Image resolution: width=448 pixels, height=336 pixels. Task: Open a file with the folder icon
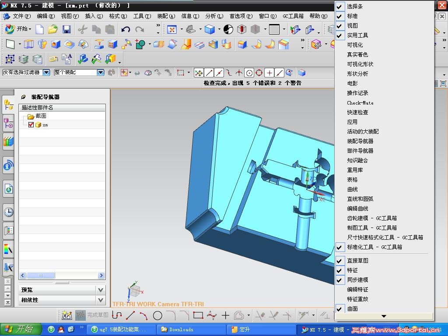coord(53,29)
